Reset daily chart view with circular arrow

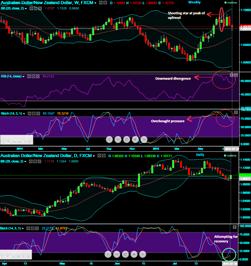125,254
